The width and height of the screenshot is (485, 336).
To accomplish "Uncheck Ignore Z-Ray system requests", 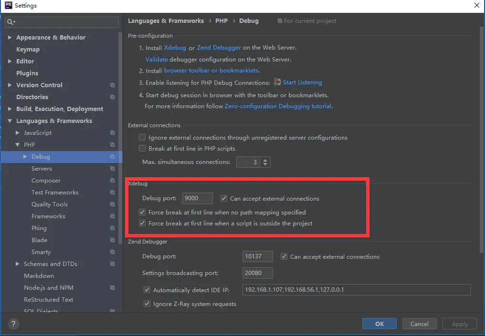I will [147, 304].
